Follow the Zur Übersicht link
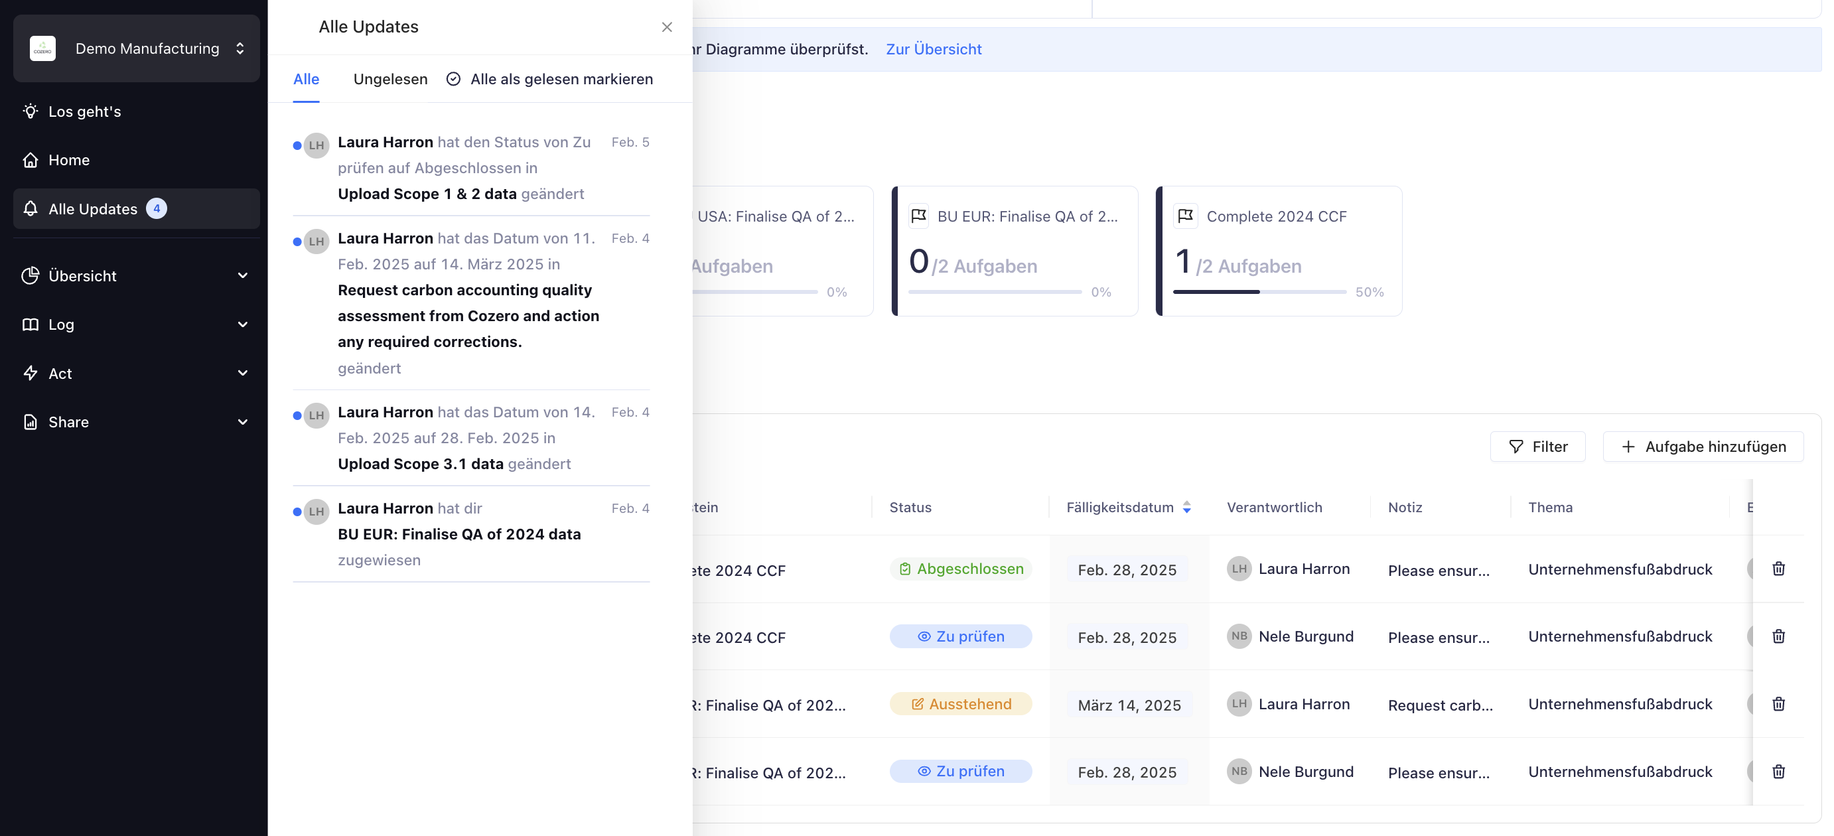The height and width of the screenshot is (836, 1834). coord(934,49)
